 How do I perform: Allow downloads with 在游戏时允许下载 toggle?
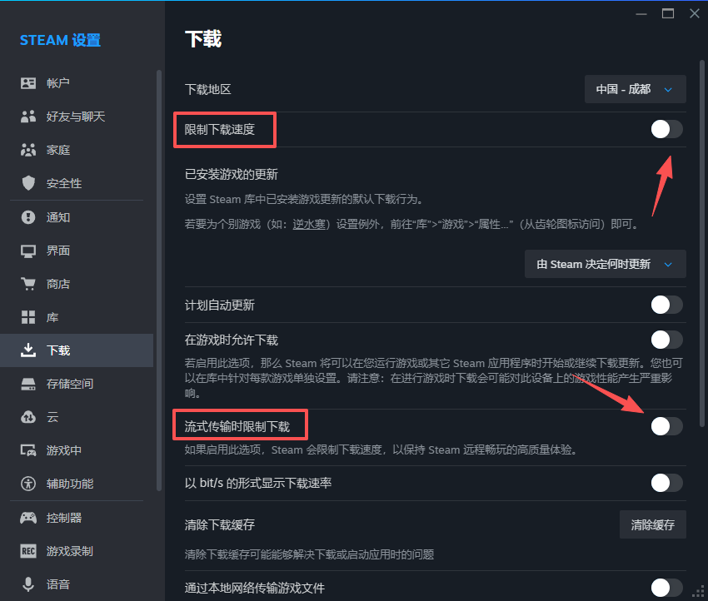click(x=666, y=340)
